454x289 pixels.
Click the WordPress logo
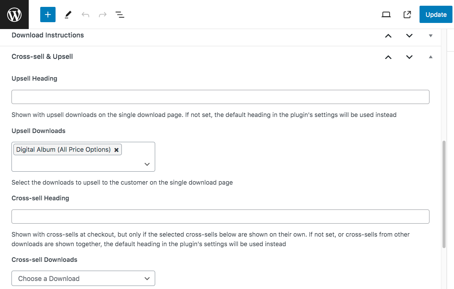[14, 14]
